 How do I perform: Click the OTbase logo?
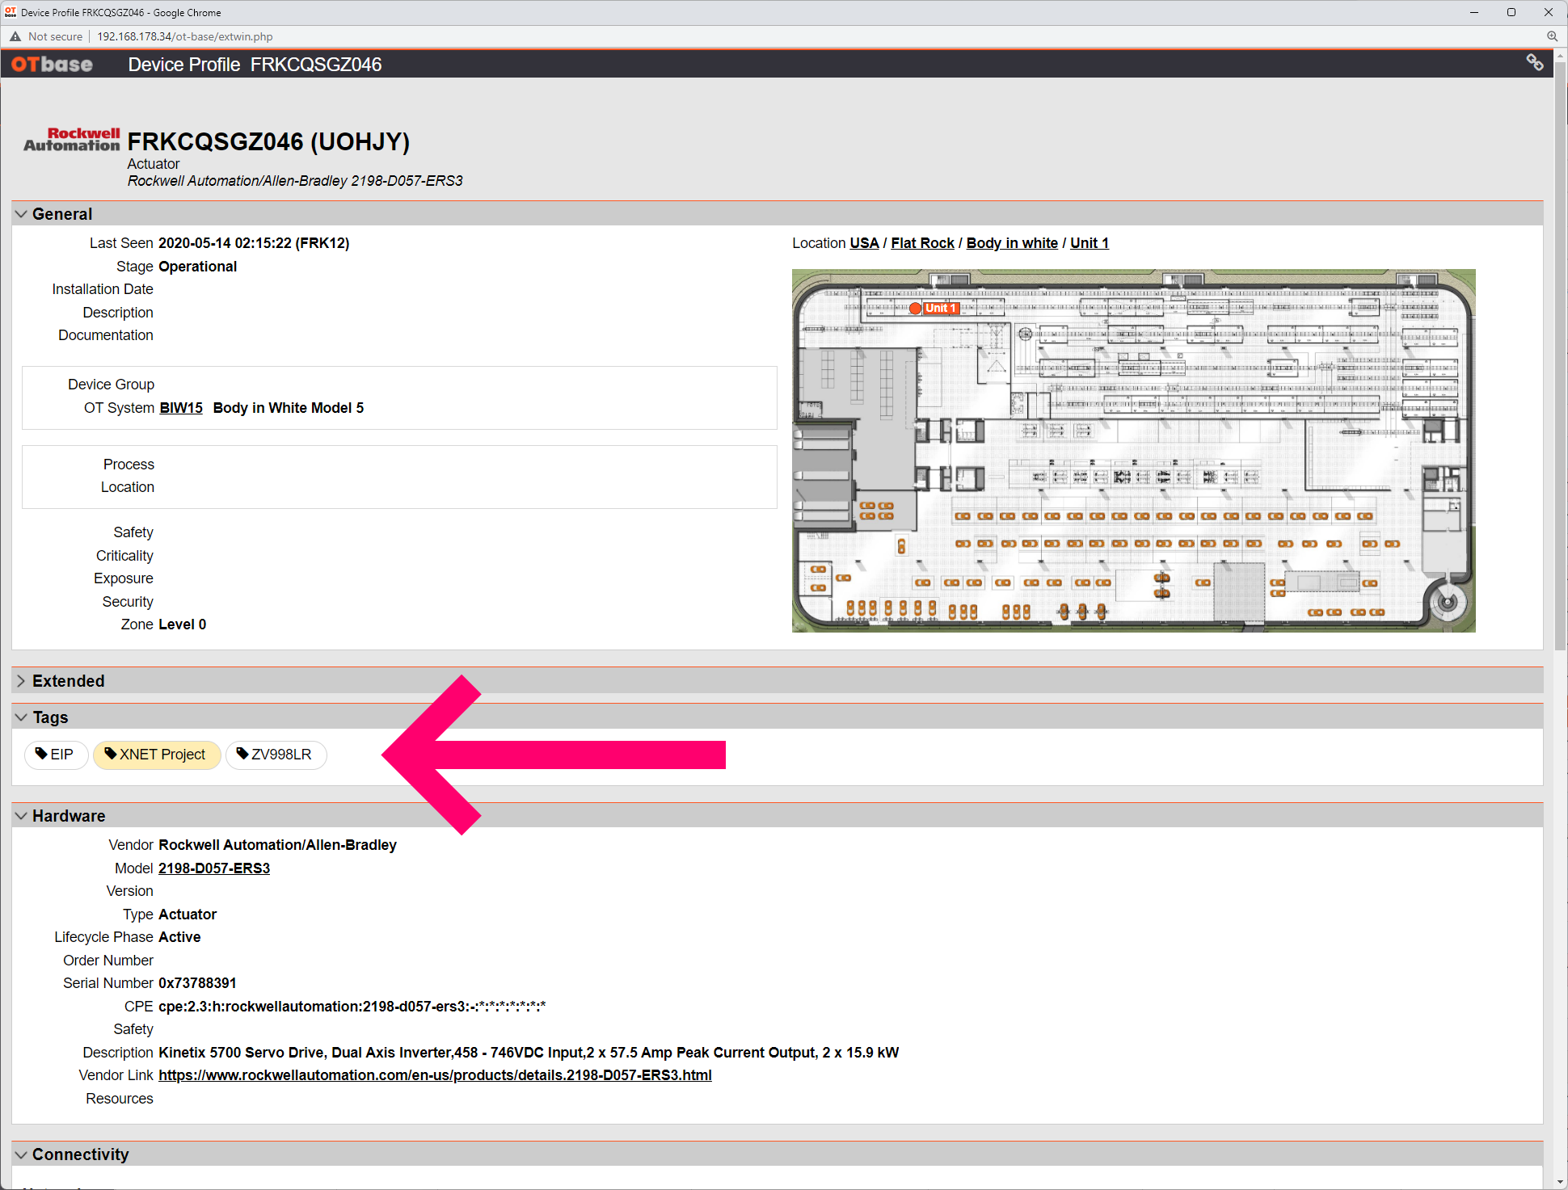pyautogui.click(x=52, y=65)
